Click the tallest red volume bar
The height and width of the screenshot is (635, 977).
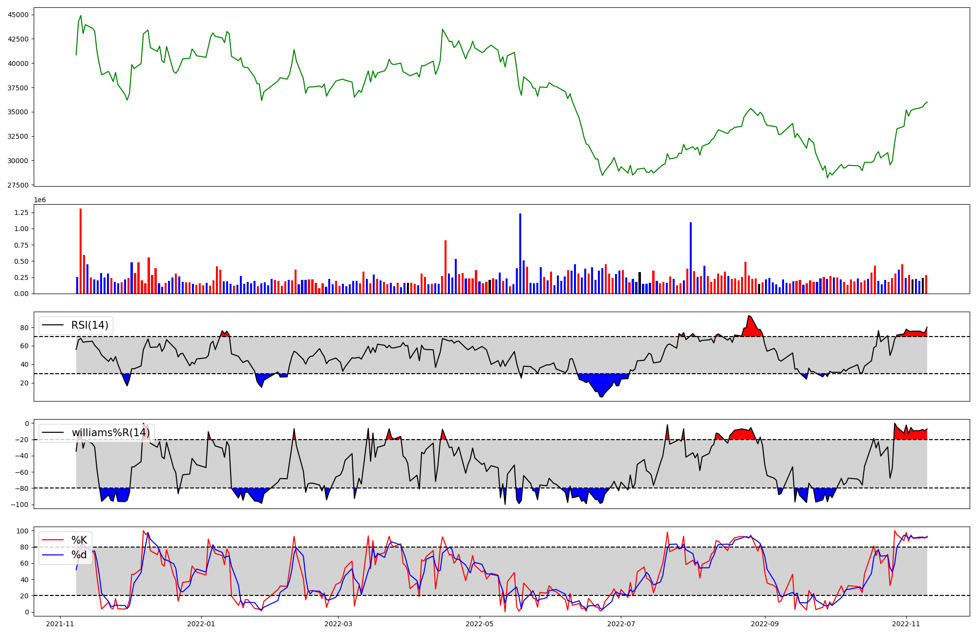81,251
